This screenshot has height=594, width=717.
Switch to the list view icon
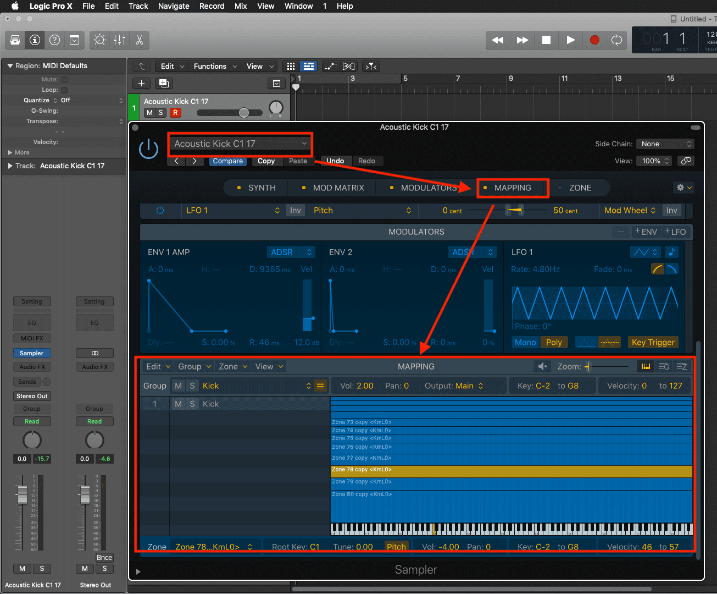pos(309,66)
